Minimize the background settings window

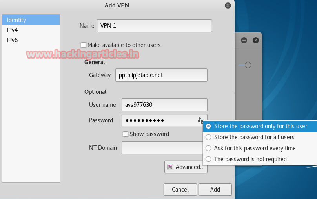(x=244, y=40)
